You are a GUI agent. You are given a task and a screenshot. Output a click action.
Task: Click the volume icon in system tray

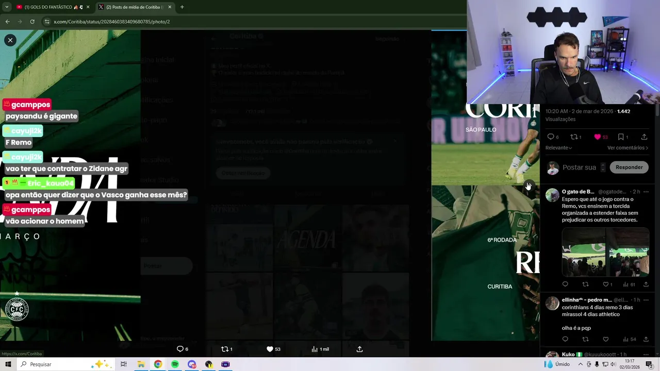point(613,364)
